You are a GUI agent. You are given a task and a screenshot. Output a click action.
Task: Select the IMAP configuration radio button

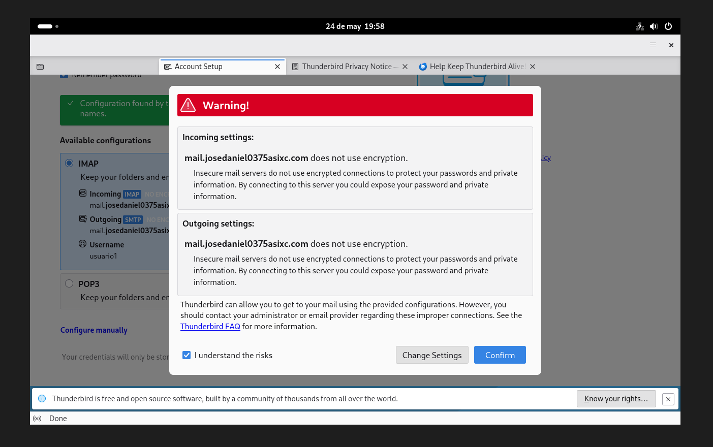point(69,163)
